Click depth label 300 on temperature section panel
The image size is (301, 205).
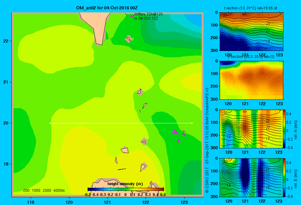pyautogui.click(x=214, y=50)
